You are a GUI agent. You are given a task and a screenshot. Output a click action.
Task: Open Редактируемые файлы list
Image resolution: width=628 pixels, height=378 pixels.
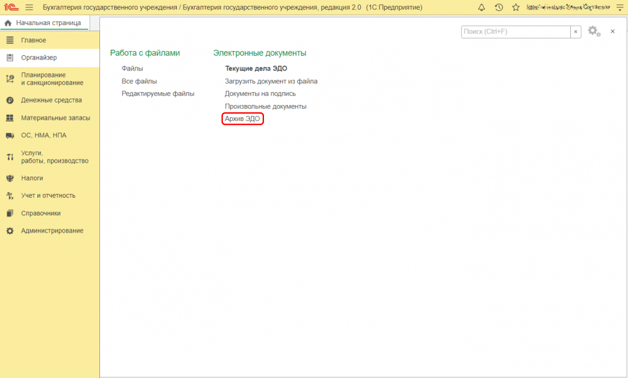158,93
